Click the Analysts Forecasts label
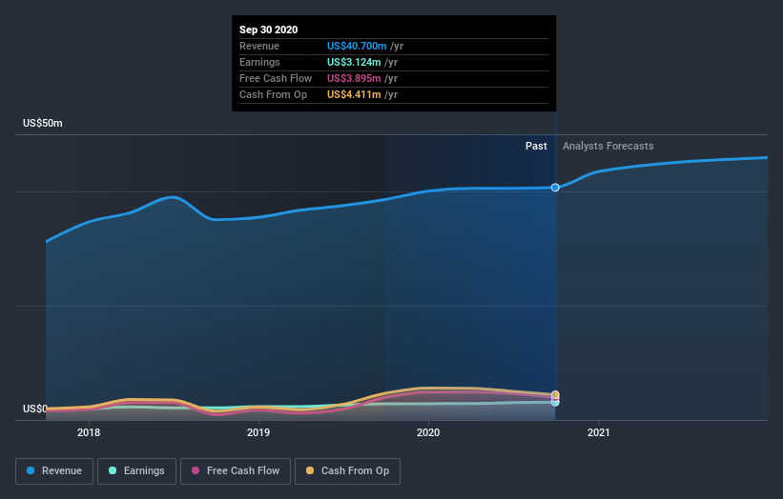Image resolution: width=783 pixels, height=499 pixels. click(608, 146)
